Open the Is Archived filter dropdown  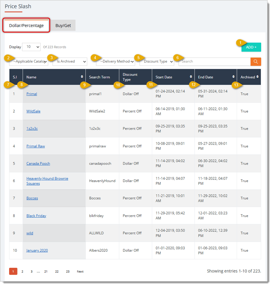[70, 62]
